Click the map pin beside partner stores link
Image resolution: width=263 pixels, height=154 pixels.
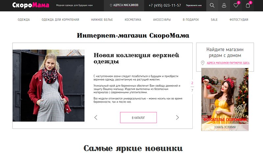pyautogui.click(x=203, y=63)
